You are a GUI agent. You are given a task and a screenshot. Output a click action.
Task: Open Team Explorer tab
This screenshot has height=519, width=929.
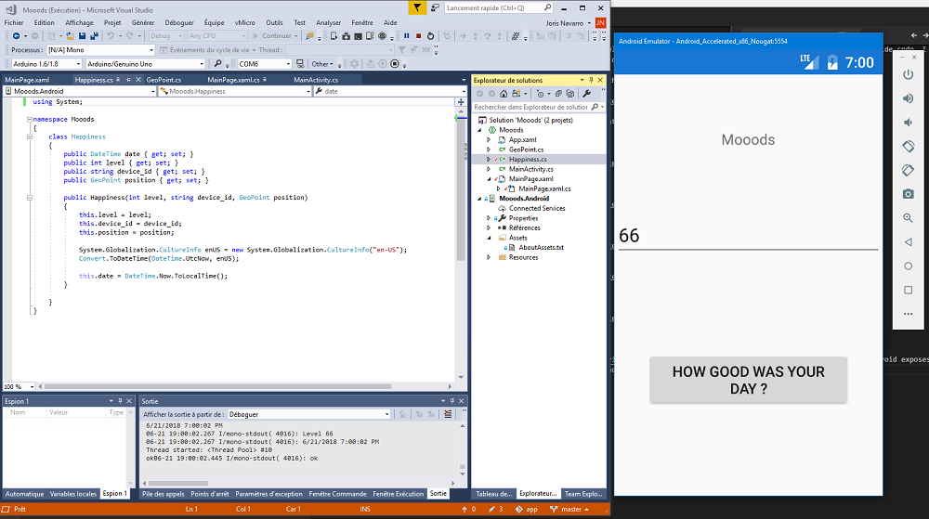click(583, 494)
